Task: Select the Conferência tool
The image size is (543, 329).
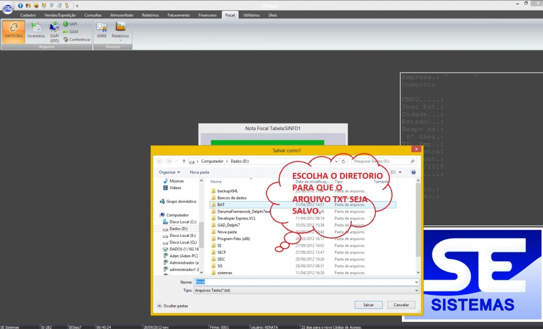Action: click(x=77, y=40)
